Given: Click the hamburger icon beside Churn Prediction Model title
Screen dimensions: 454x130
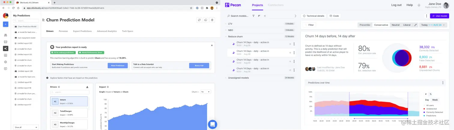Looking at the screenshot, I should tap(44, 20).
